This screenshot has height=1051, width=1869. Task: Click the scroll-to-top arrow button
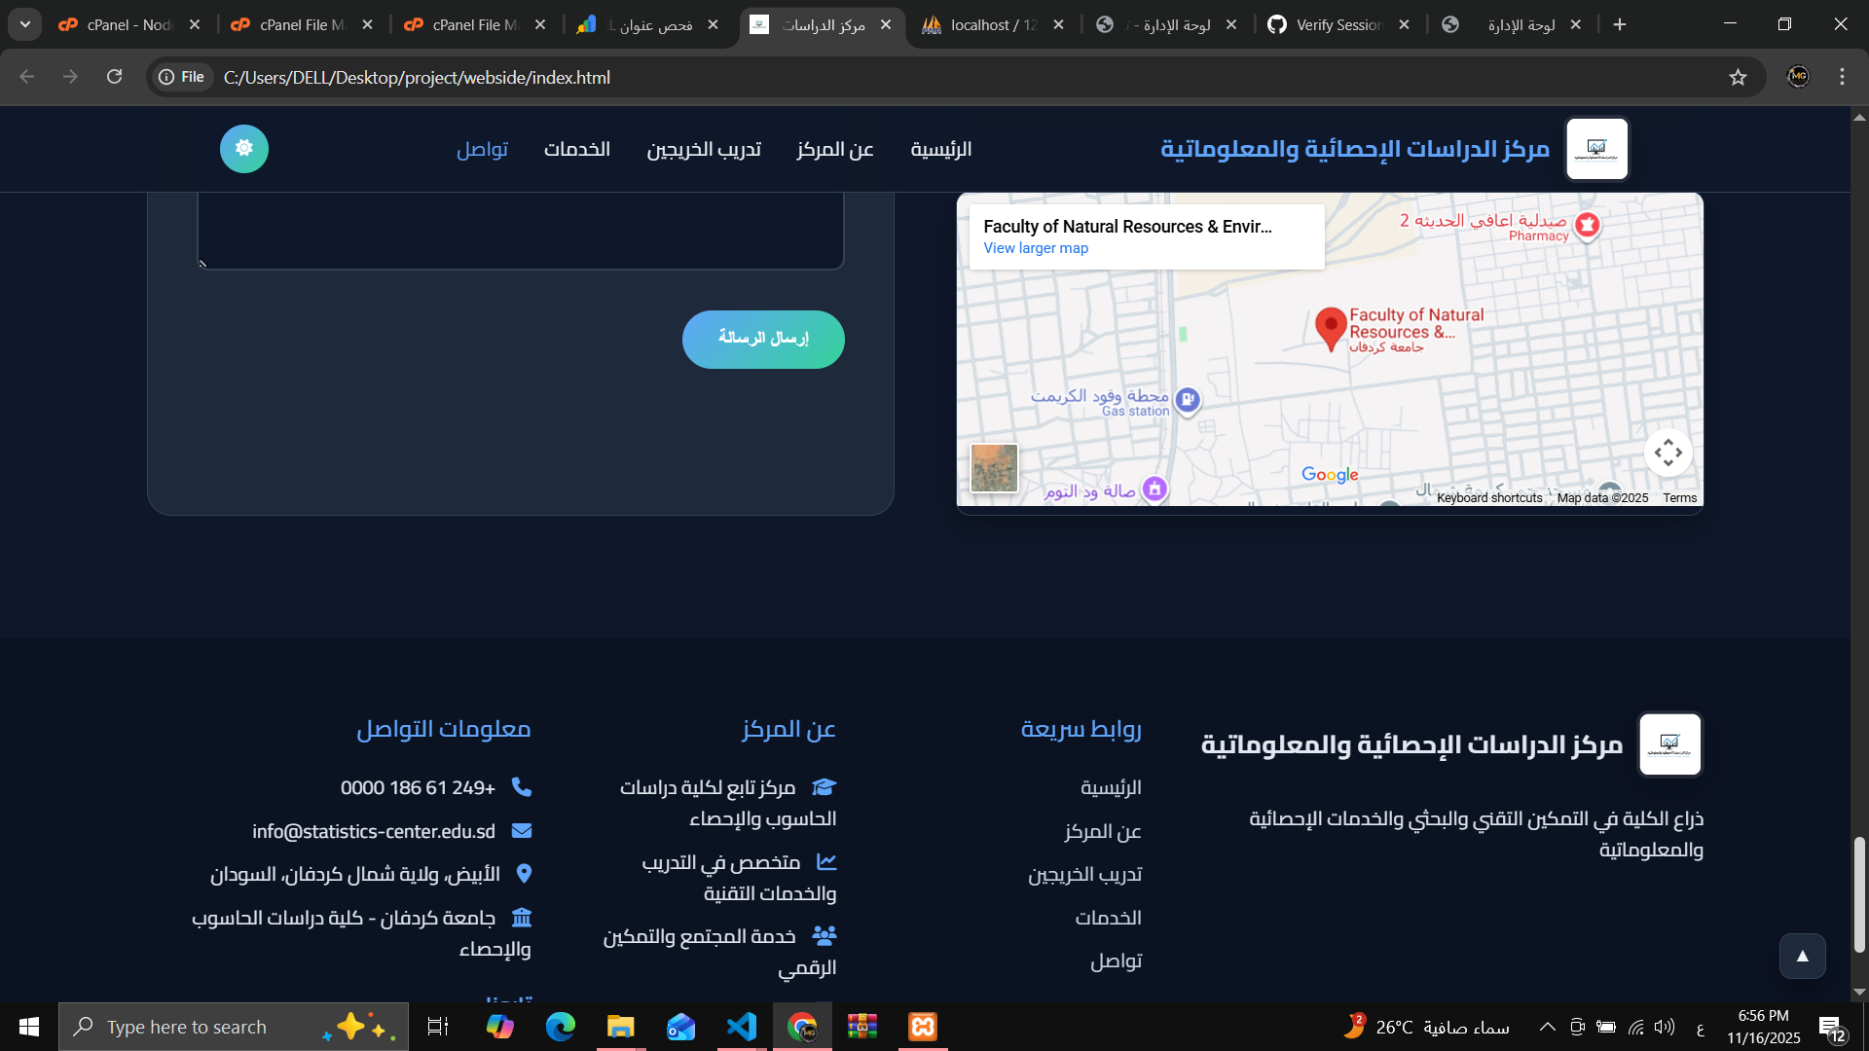[1802, 956]
